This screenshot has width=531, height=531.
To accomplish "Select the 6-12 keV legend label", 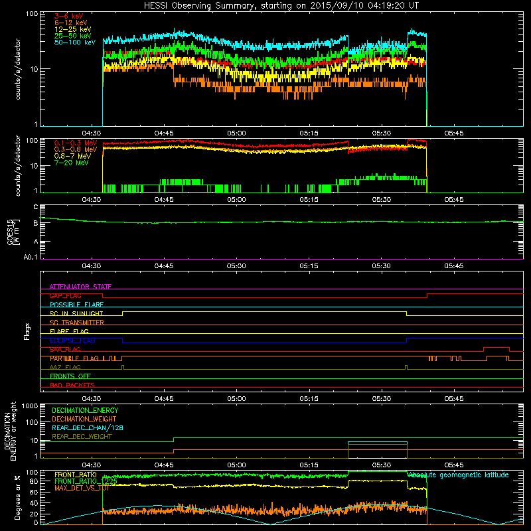I will coord(71,23).
